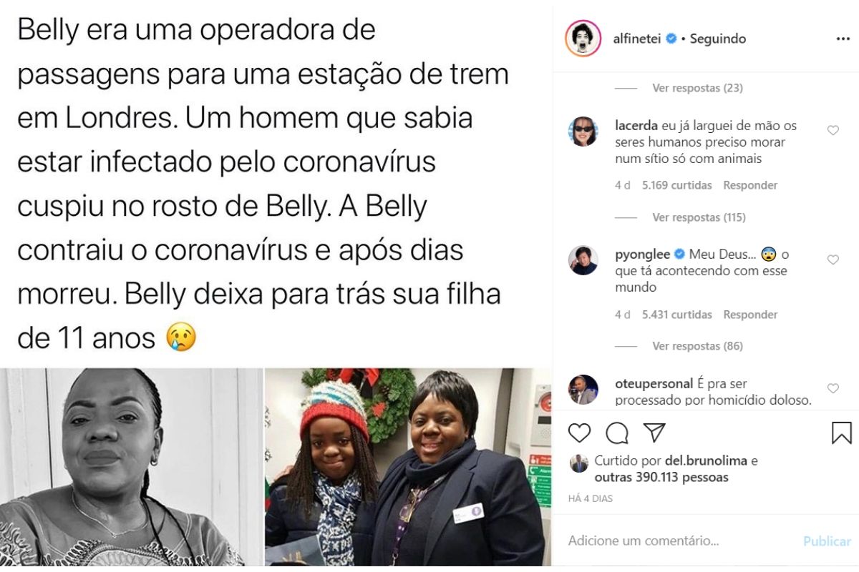View the outras 390.113 pessoas likes list

(661, 477)
